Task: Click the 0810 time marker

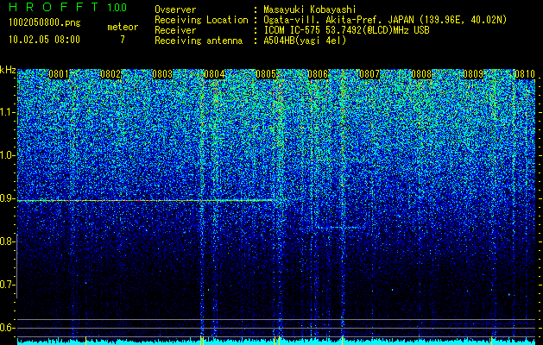Action: (x=525, y=74)
